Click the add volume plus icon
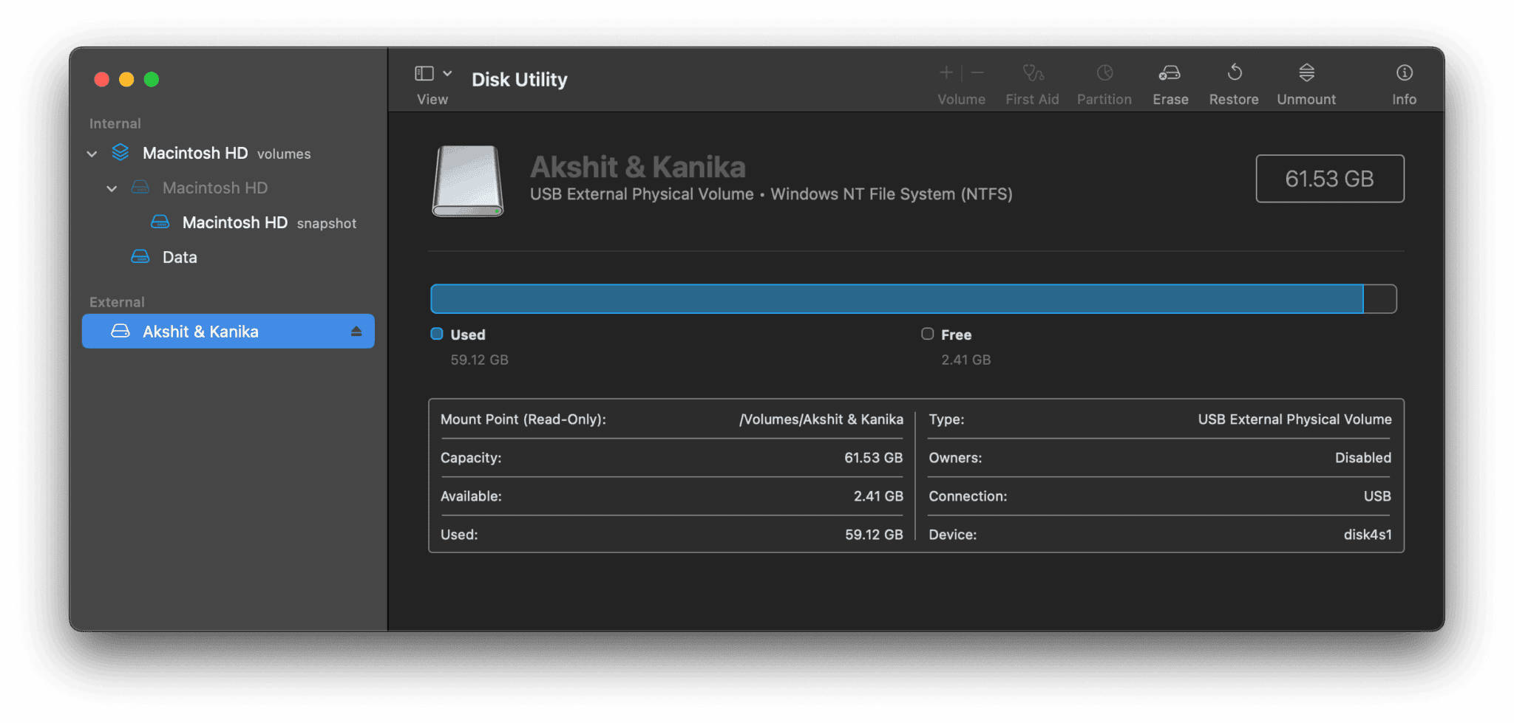This screenshot has height=723, width=1514. point(946,72)
